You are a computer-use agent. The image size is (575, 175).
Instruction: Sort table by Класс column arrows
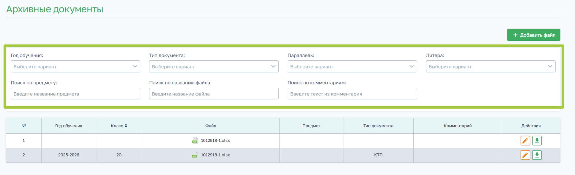click(126, 126)
